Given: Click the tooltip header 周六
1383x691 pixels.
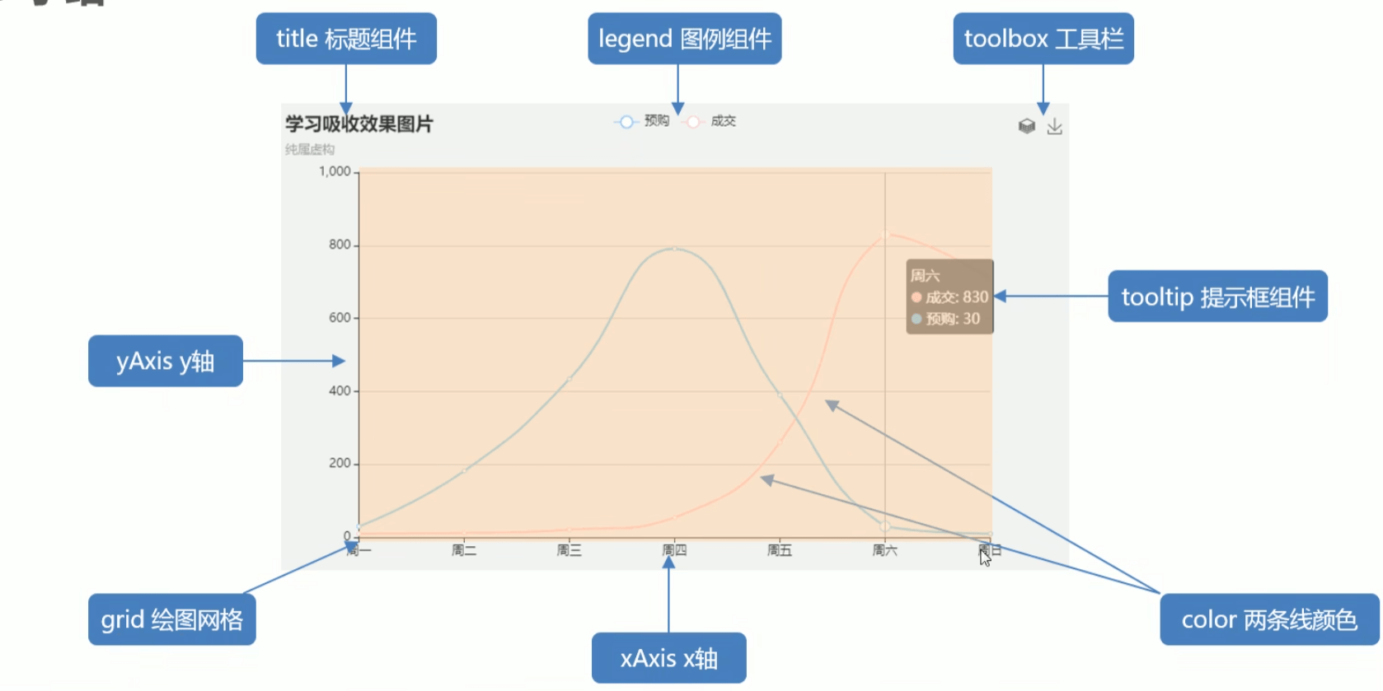Looking at the screenshot, I should pyautogui.click(x=925, y=276).
